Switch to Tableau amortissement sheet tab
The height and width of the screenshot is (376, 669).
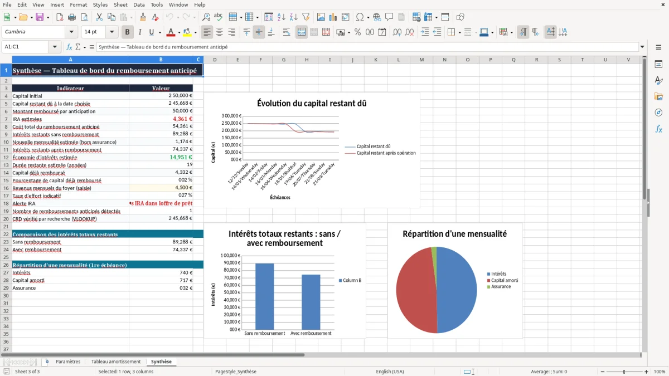click(x=116, y=362)
